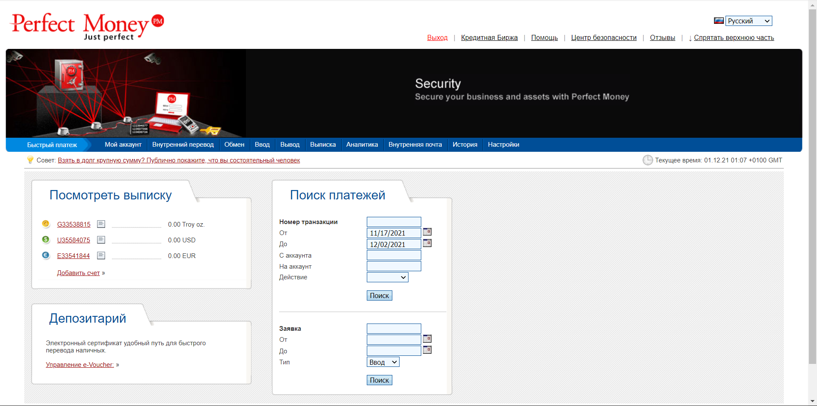Click the EUR account euro icon
Screen dimensions: 817x406
pos(46,255)
